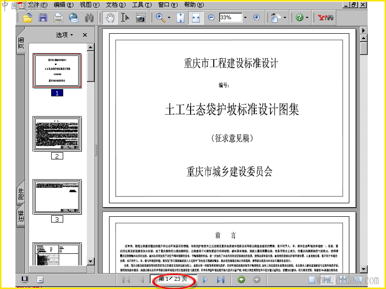Viewport: 386px width, 289px height.
Task: Switch to the 附件 side tab
Action: (x=21, y=194)
